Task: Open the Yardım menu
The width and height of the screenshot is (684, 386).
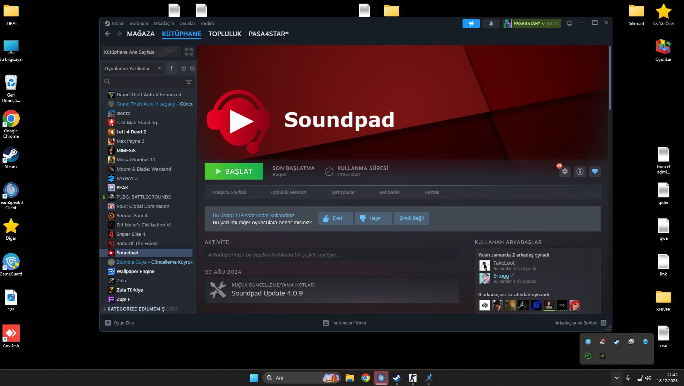Action: coord(207,24)
